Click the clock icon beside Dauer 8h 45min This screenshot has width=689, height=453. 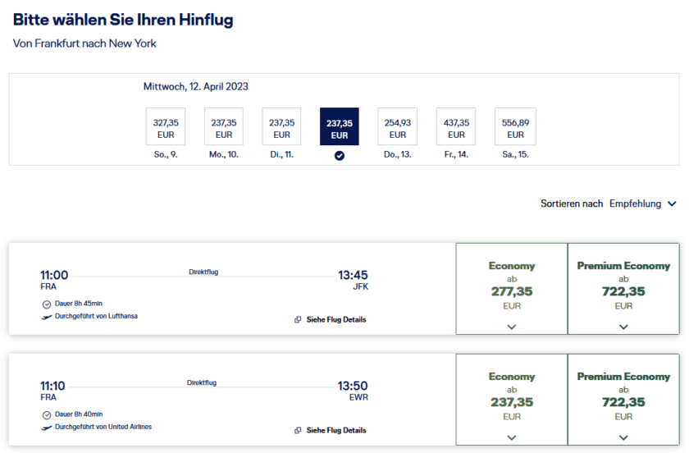point(46,304)
